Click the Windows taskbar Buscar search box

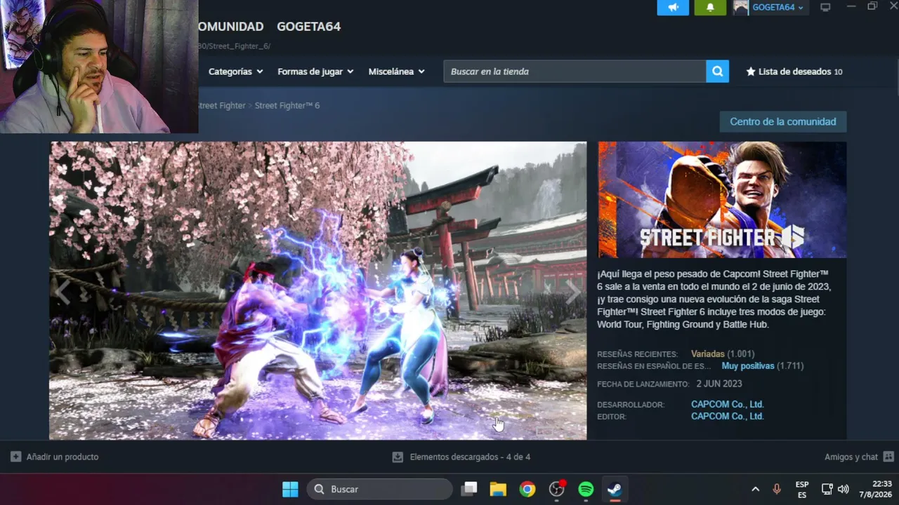pos(380,489)
